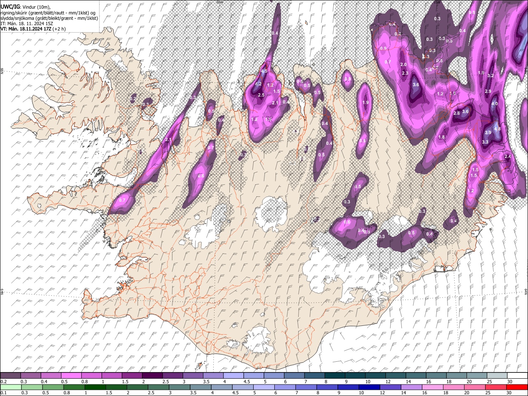Click the map value "3.9" in the east
Image resolution: width=528 pixels, height=396 pixels.
(x=488, y=132)
